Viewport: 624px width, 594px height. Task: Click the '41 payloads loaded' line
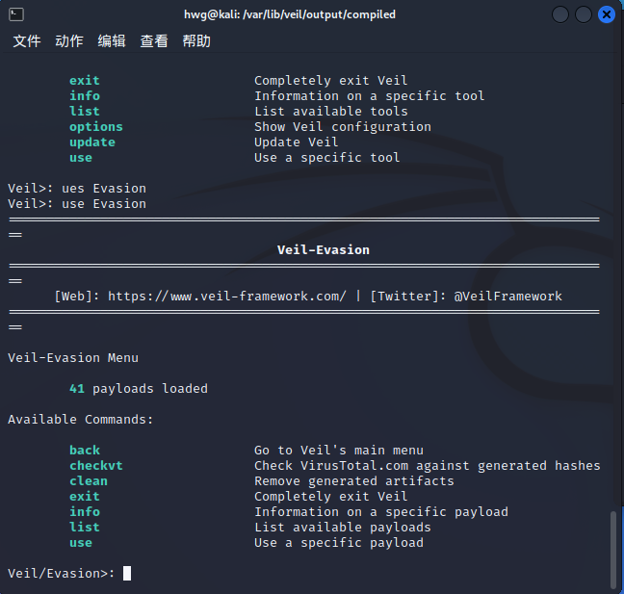coord(139,389)
